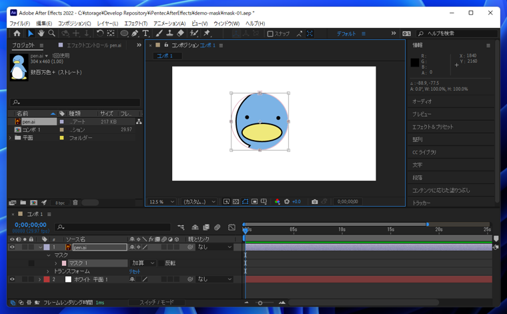Open 加算 mask mode dropdown
Screen dimensions: 507x314
tap(143, 263)
